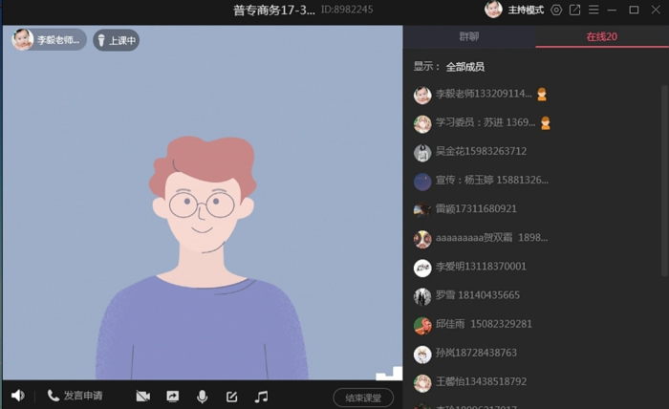Switch to the 群聊 tab

point(469,36)
